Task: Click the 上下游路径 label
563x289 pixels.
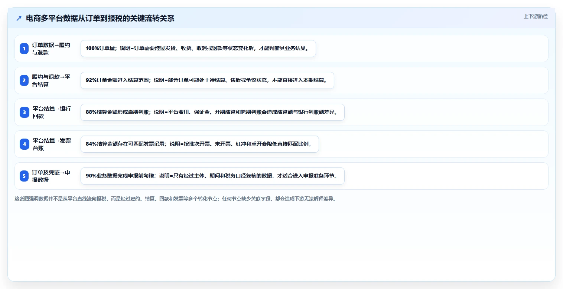Action: pos(536,16)
